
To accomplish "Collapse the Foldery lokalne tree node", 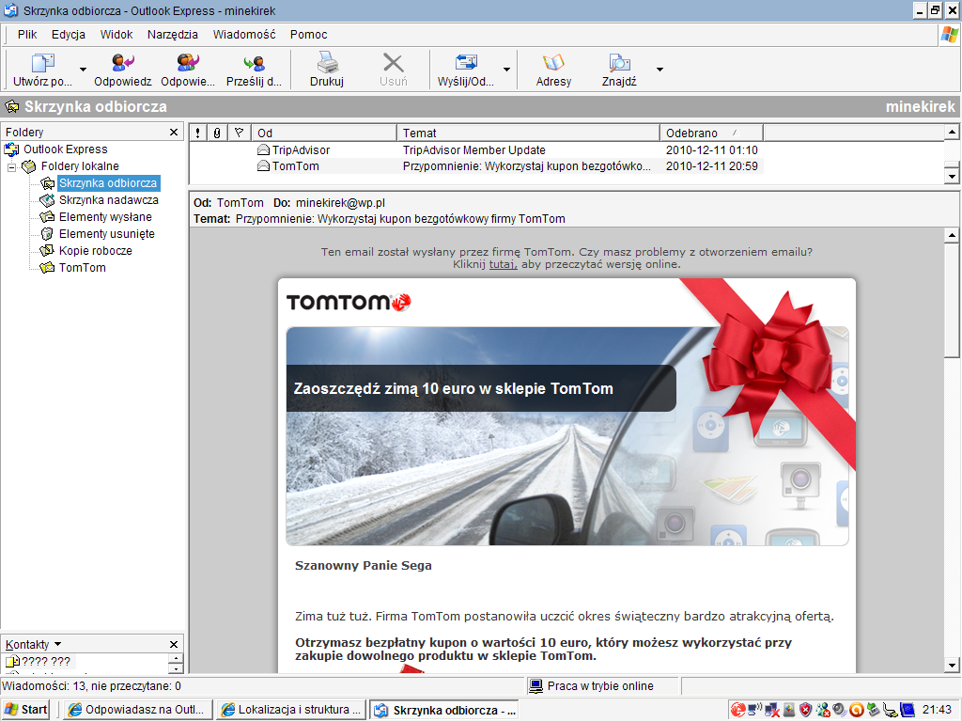I will 11,167.
